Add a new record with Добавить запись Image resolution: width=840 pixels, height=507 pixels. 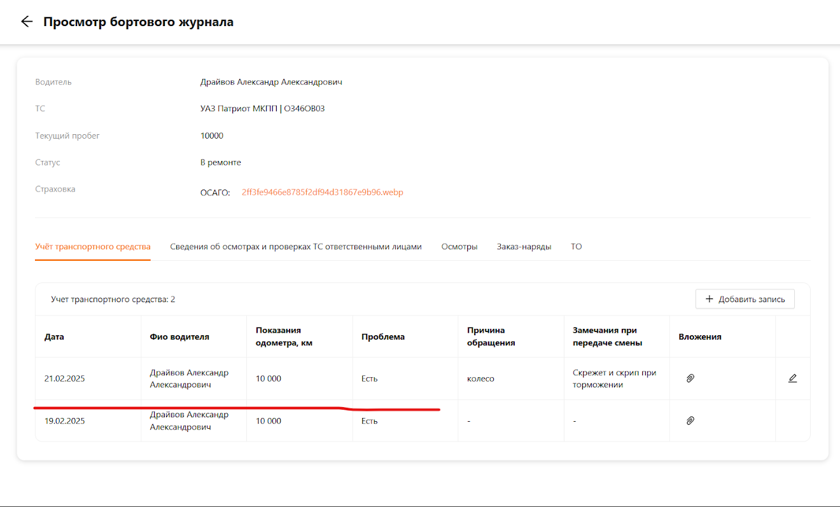pos(745,299)
